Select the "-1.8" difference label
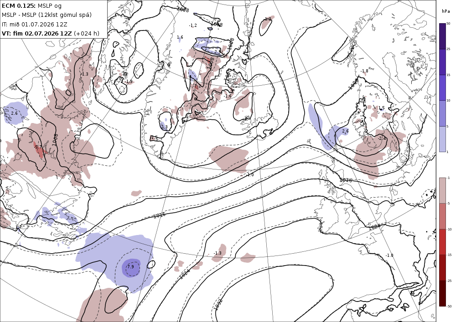456x322 pixels. click(364, 71)
